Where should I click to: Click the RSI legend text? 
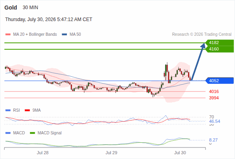[x=16, y=110]
